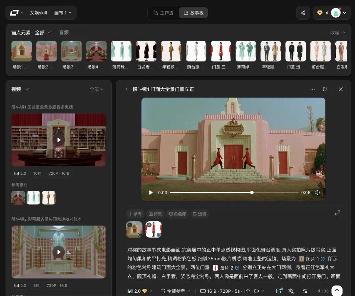Click reference image 2 doorman thumbnail

pos(154,229)
